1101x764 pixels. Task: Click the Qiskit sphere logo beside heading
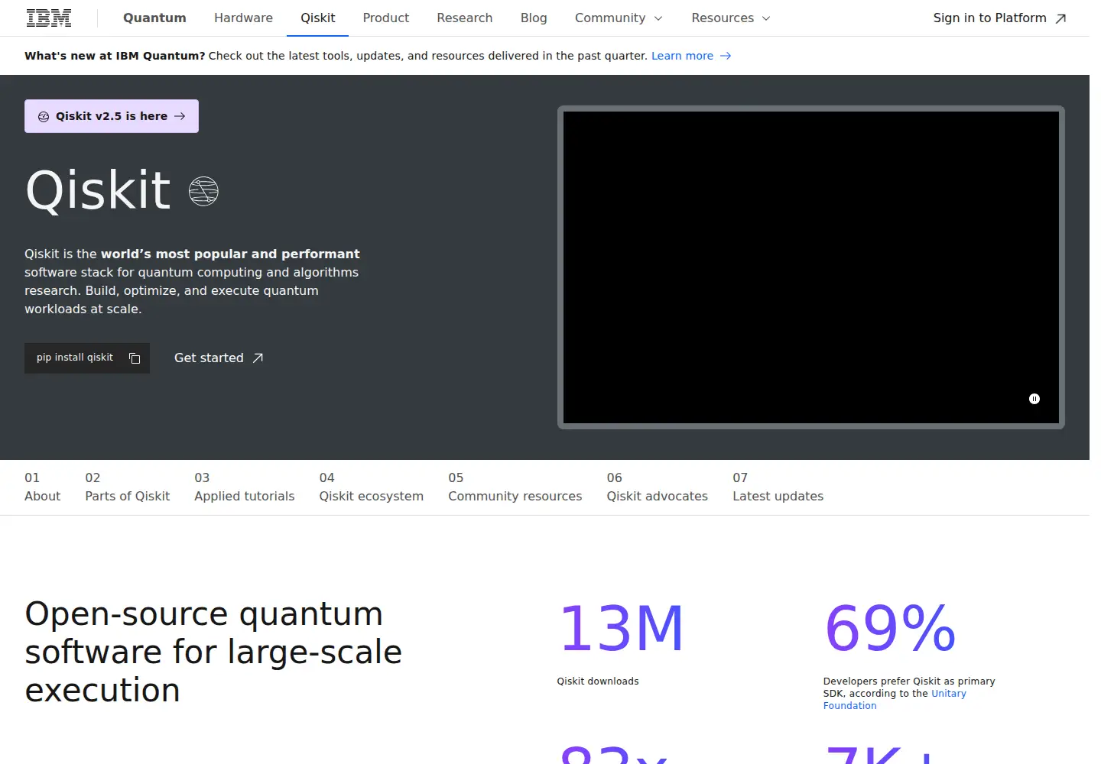tap(203, 190)
